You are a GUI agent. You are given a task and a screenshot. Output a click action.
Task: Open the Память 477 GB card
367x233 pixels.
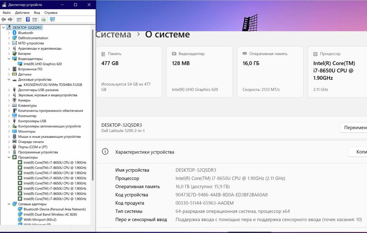coord(129,72)
